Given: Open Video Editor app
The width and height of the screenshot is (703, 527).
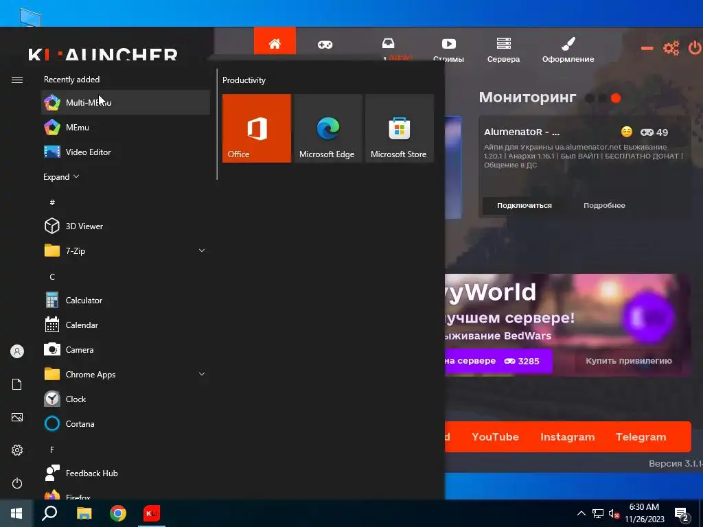Looking at the screenshot, I should 126,152.
